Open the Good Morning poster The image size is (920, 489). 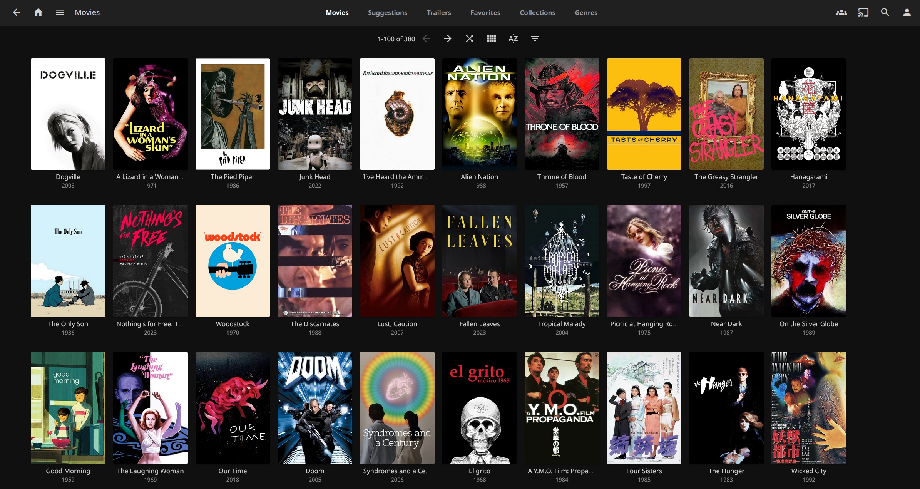click(68, 408)
